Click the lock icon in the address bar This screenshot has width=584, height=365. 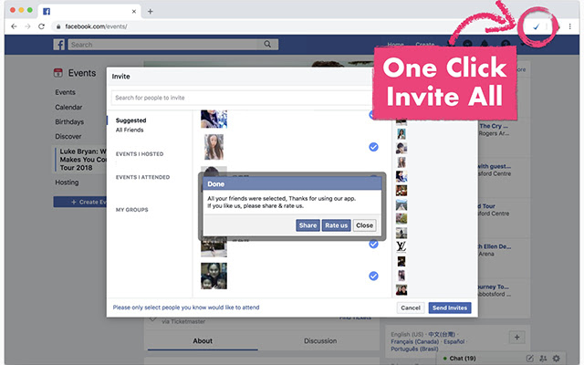(58, 26)
